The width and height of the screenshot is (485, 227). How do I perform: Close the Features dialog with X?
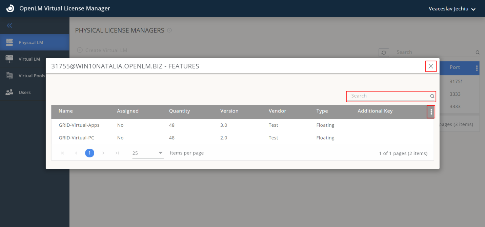pos(431,66)
